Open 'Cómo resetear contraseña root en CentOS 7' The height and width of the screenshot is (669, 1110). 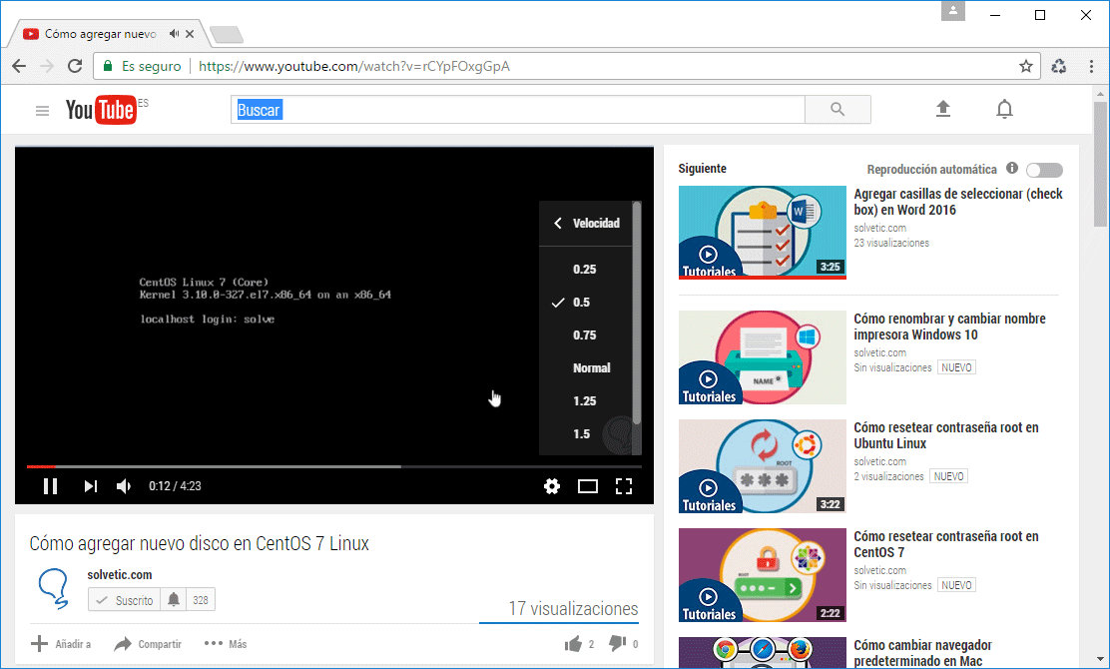point(945,544)
